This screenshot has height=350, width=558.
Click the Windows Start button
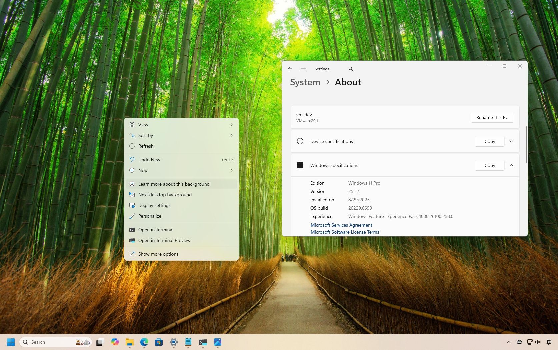11,342
